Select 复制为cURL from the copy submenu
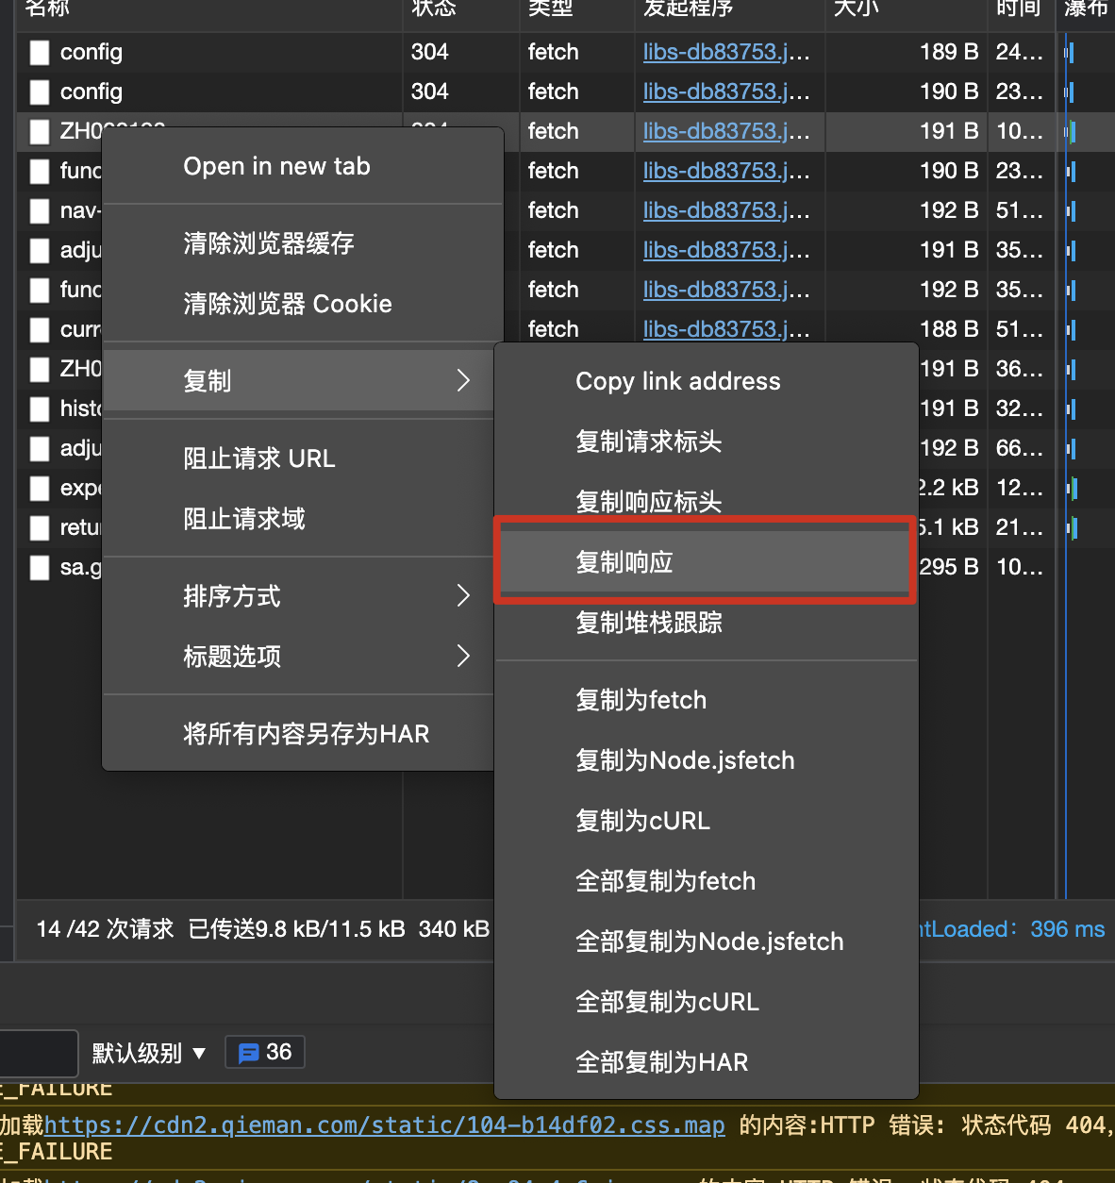Viewport: 1115px width, 1183px height. click(x=642, y=820)
